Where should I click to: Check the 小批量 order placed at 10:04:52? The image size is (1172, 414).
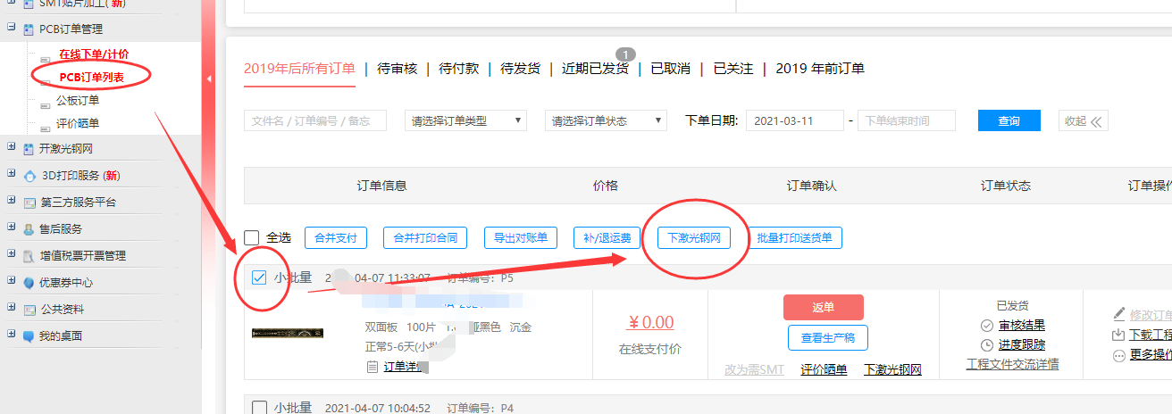(259, 408)
